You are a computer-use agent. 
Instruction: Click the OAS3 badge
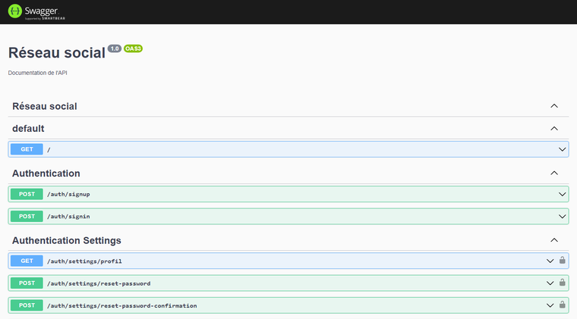134,48
